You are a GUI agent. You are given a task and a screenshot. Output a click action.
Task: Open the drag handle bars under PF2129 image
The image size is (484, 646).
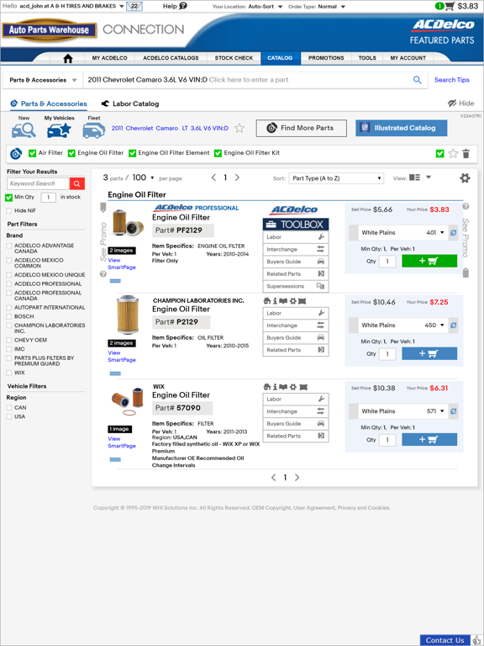click(115, 281)
